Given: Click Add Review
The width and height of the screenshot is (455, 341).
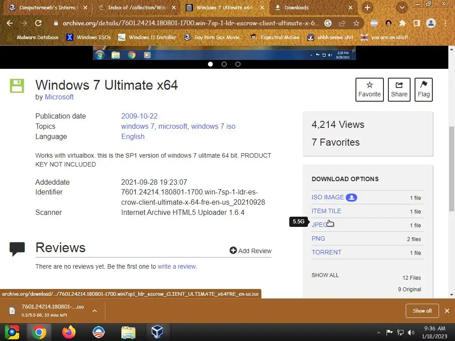Looking at the screenshot, I should point(251,250).
